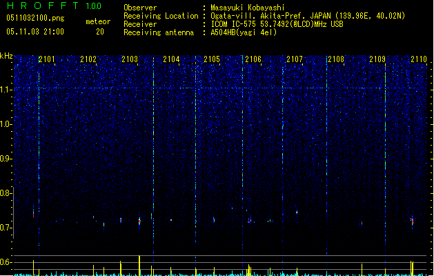Click the 2108 time marker
This screenshot has height=276, width=434.
tap(336, 59)
